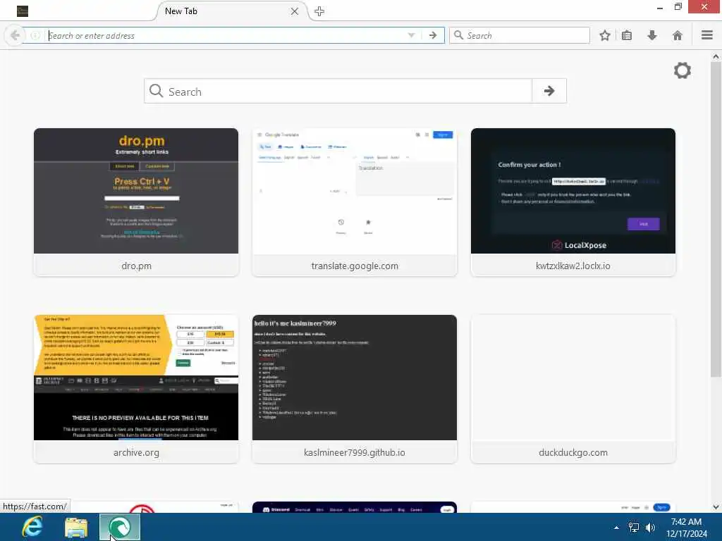Screen dimensions: 722x541
Task: Go to the home page icon
Action: click(x=678, y=35)
